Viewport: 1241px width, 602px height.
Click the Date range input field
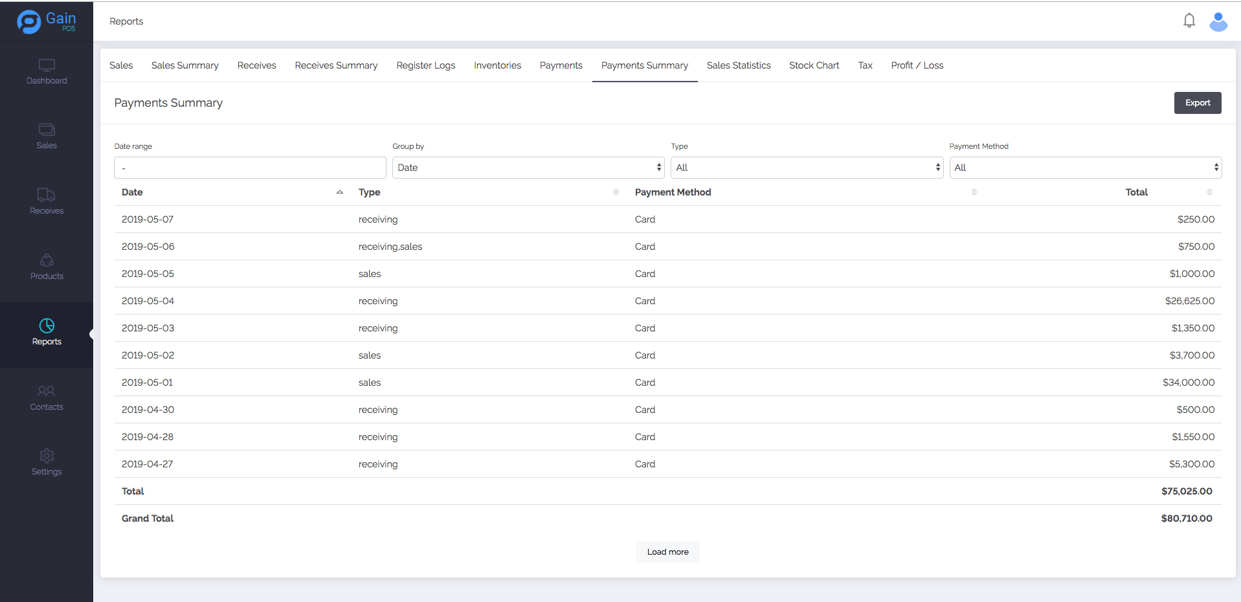pos(250,168)
